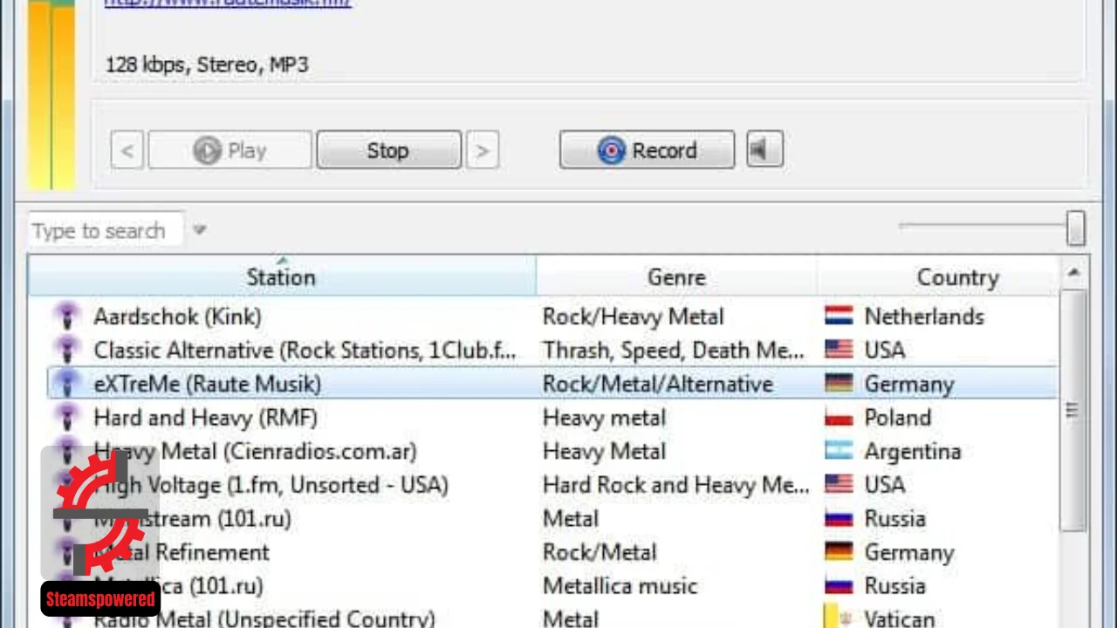Click the Netherlands flag icon
1117x628 pixels.
click(x=839, y=316)
